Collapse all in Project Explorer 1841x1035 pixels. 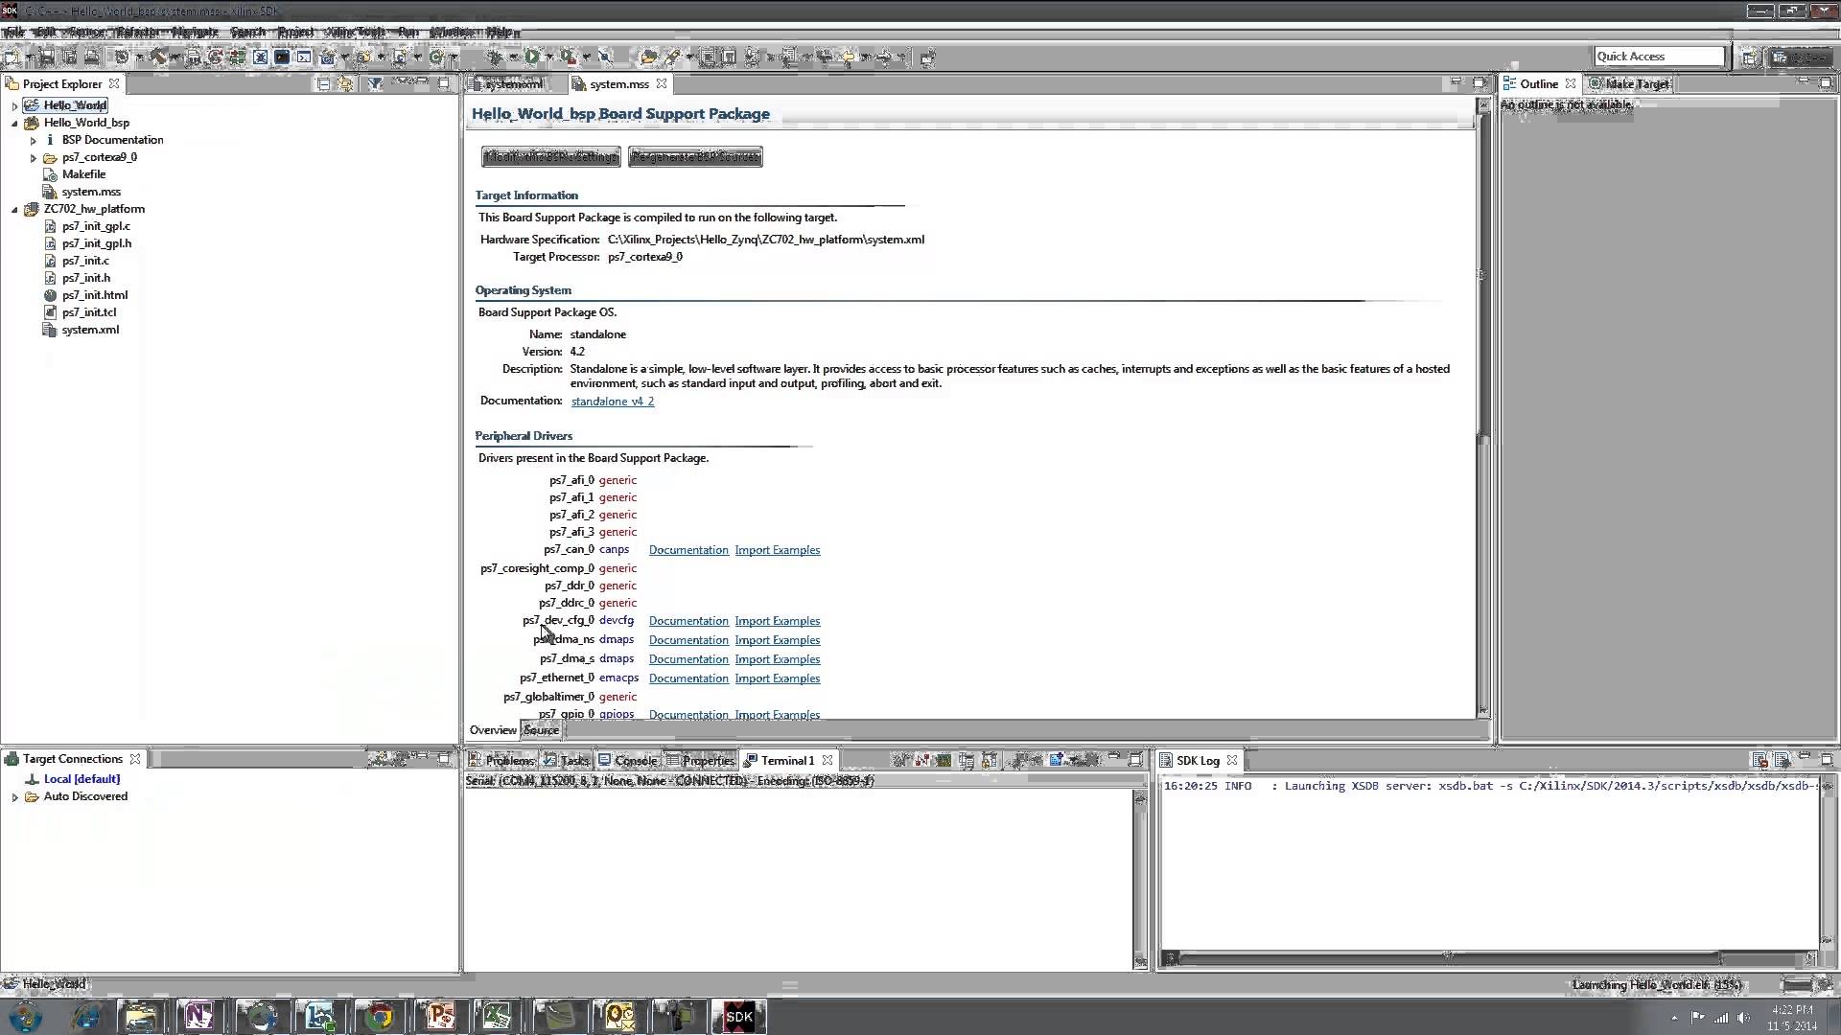tap(323, 84)
